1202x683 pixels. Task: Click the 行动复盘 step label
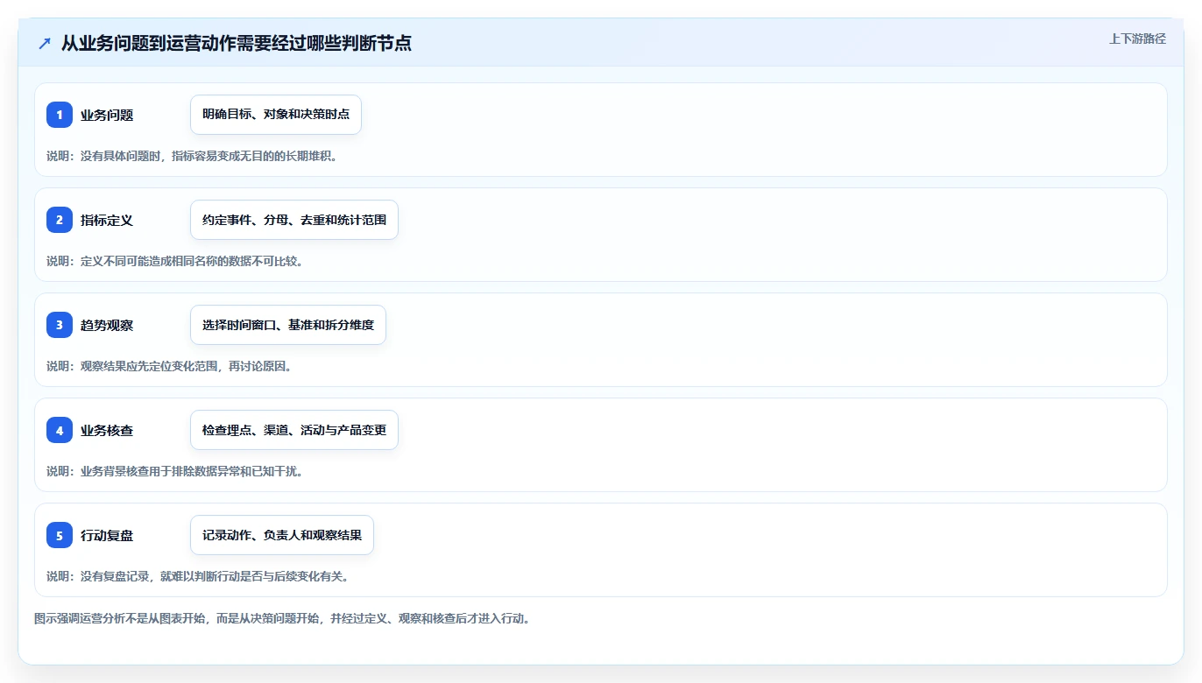107,536
